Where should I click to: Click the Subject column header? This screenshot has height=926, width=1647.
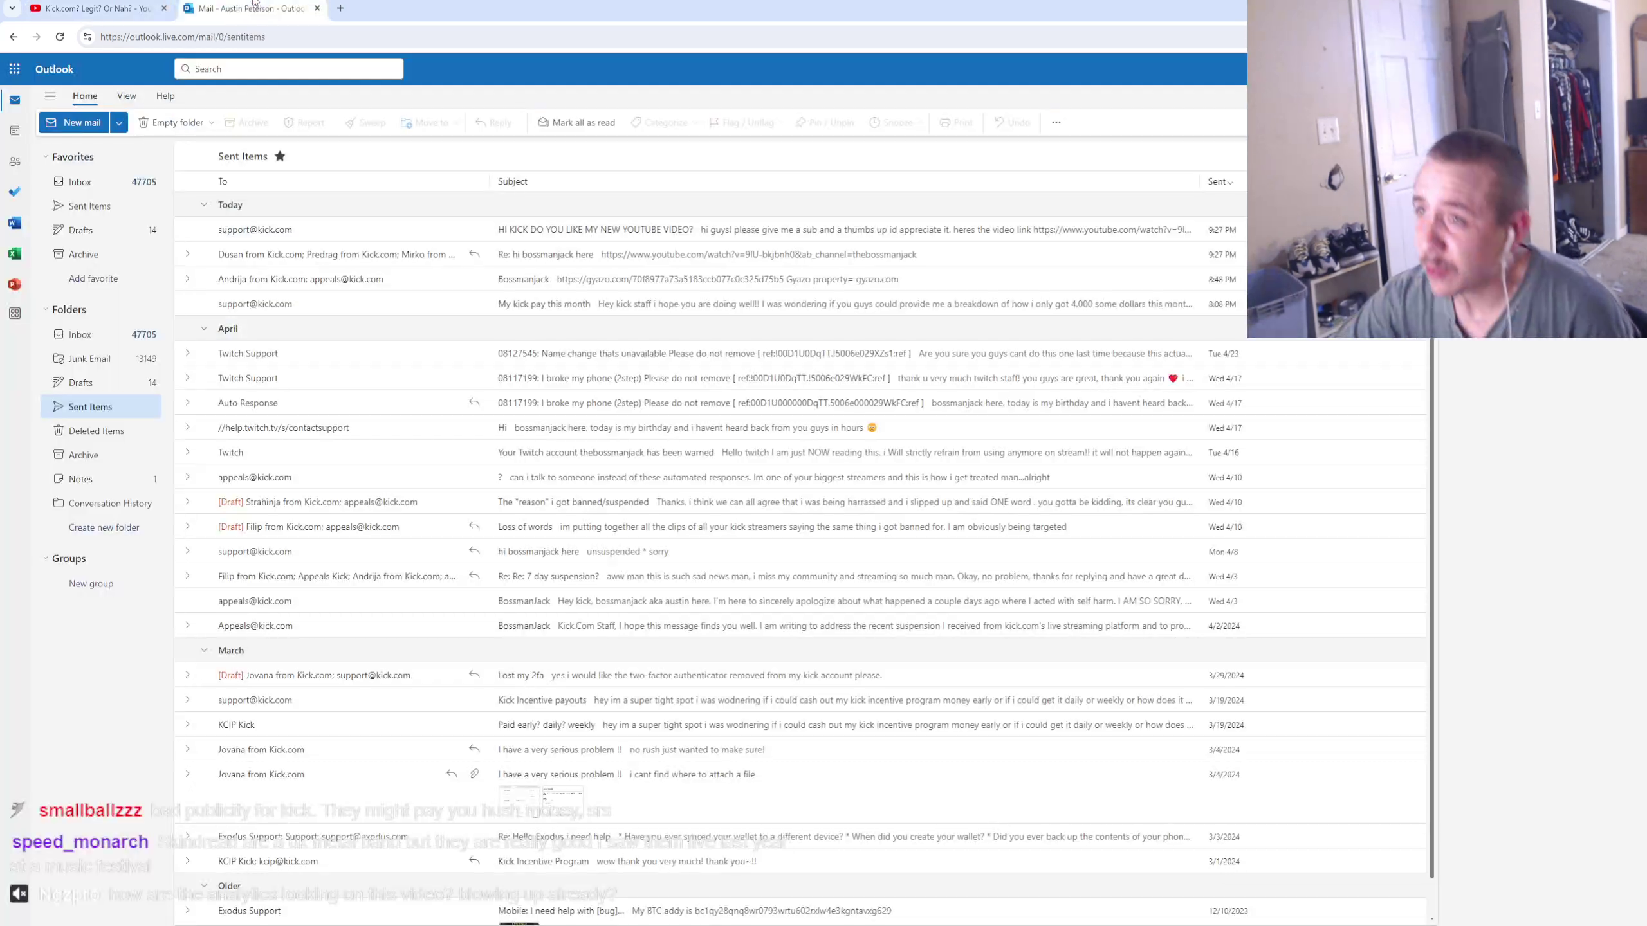[x=513, y=181]
